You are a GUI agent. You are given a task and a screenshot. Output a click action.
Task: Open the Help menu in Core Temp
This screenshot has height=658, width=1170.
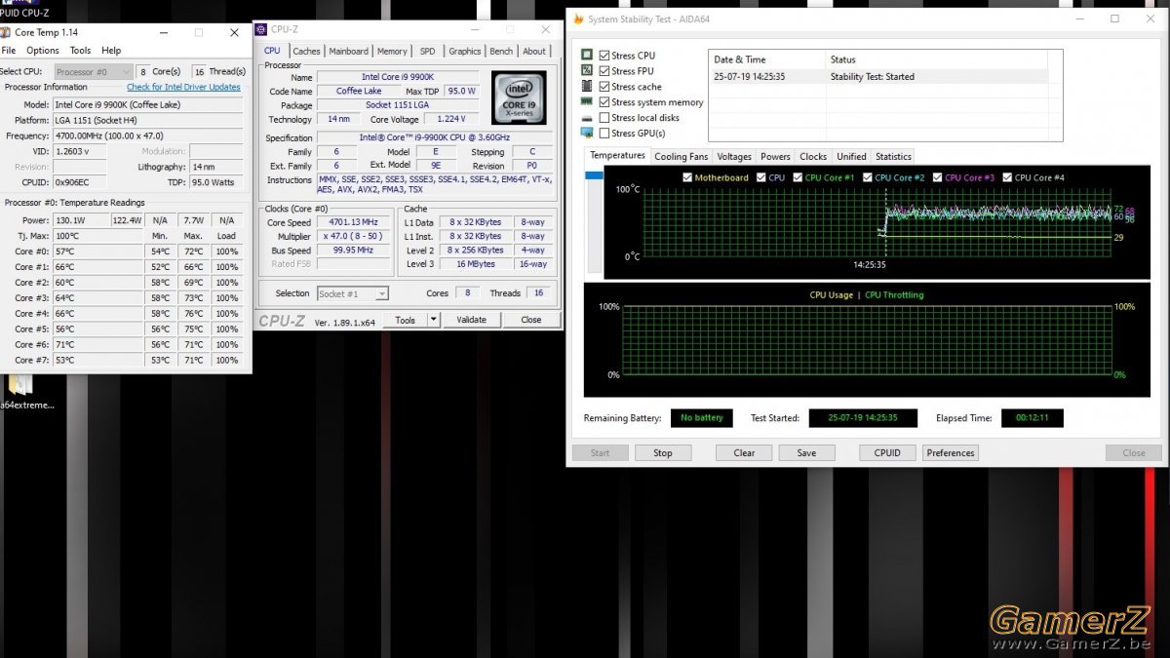point(112,51)
